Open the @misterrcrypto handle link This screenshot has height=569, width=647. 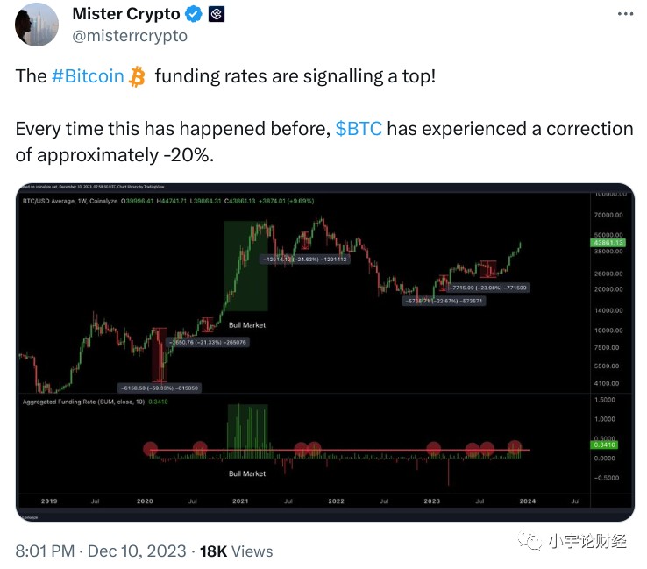130,36
